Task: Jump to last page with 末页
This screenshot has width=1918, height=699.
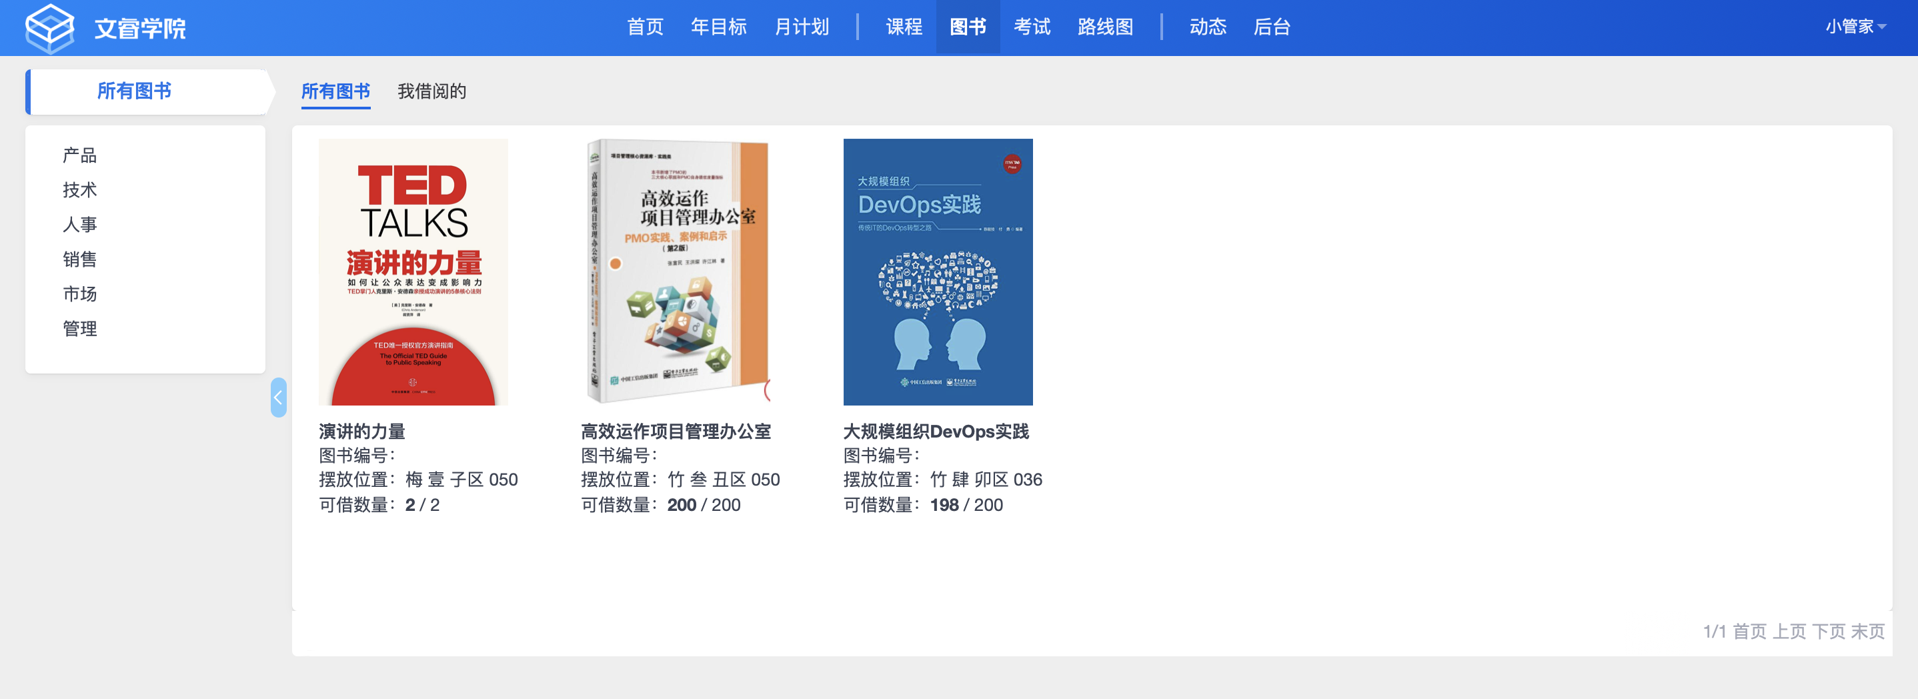Action: click(1868, 631)
